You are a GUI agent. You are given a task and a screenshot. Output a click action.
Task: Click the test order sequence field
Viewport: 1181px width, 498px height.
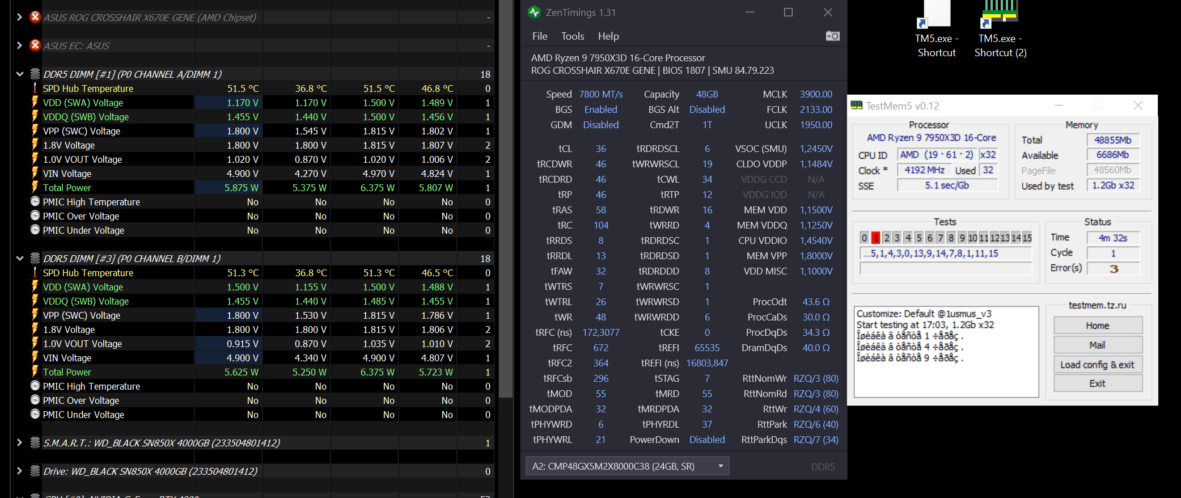pyautogui.click(x=946, y=253)
